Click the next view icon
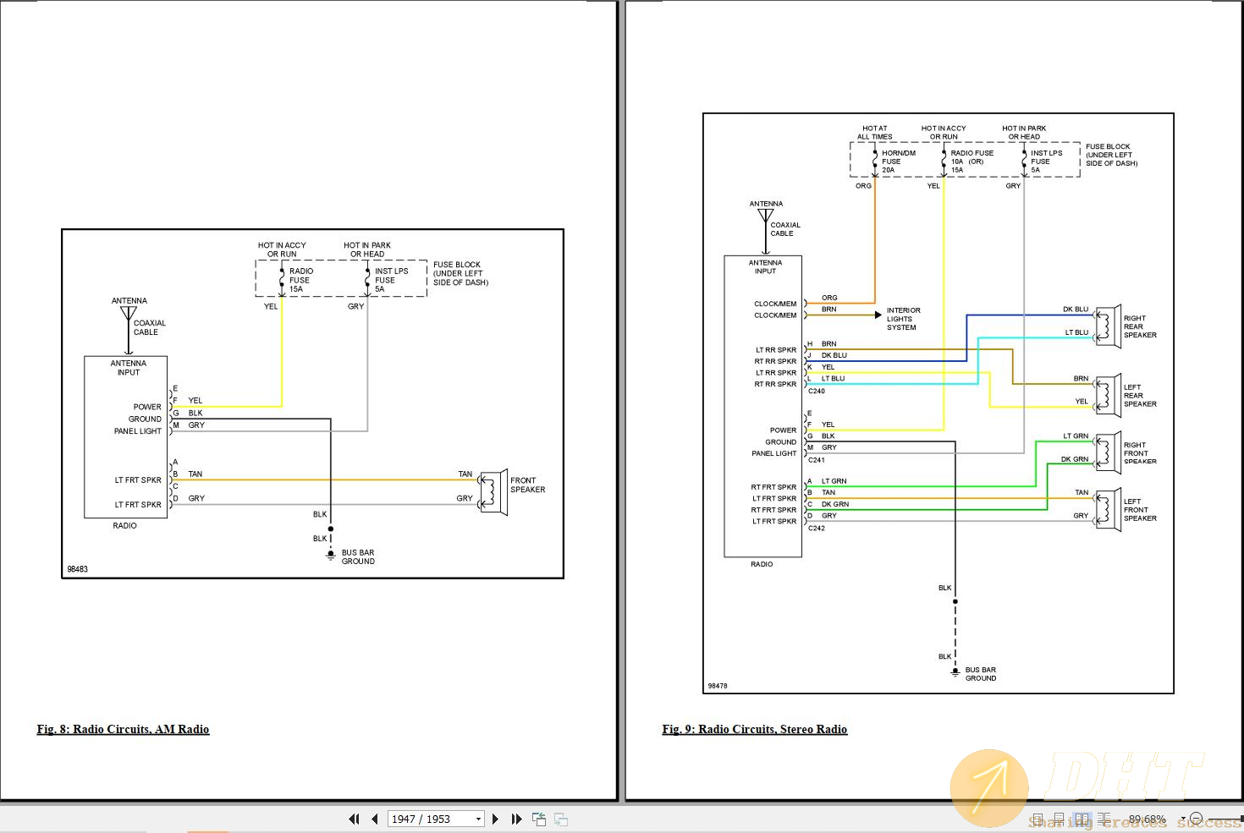 (560, 819)
